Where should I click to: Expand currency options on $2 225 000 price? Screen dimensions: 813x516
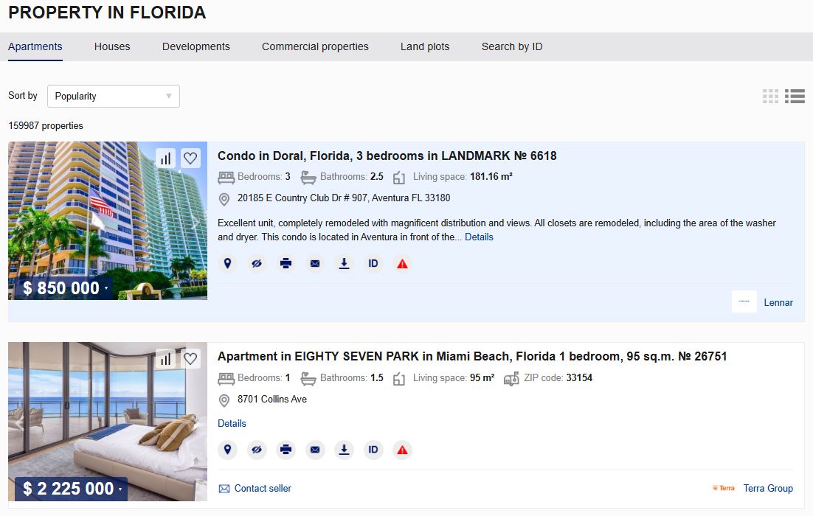coord(120,489)
